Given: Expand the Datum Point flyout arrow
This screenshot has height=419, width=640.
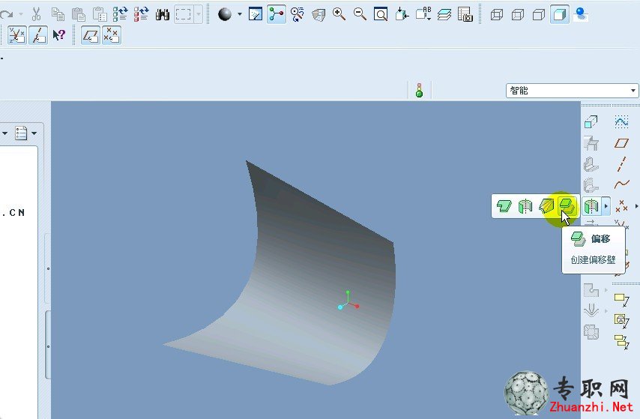Looking at the screenshot, I should click(637, 206).
